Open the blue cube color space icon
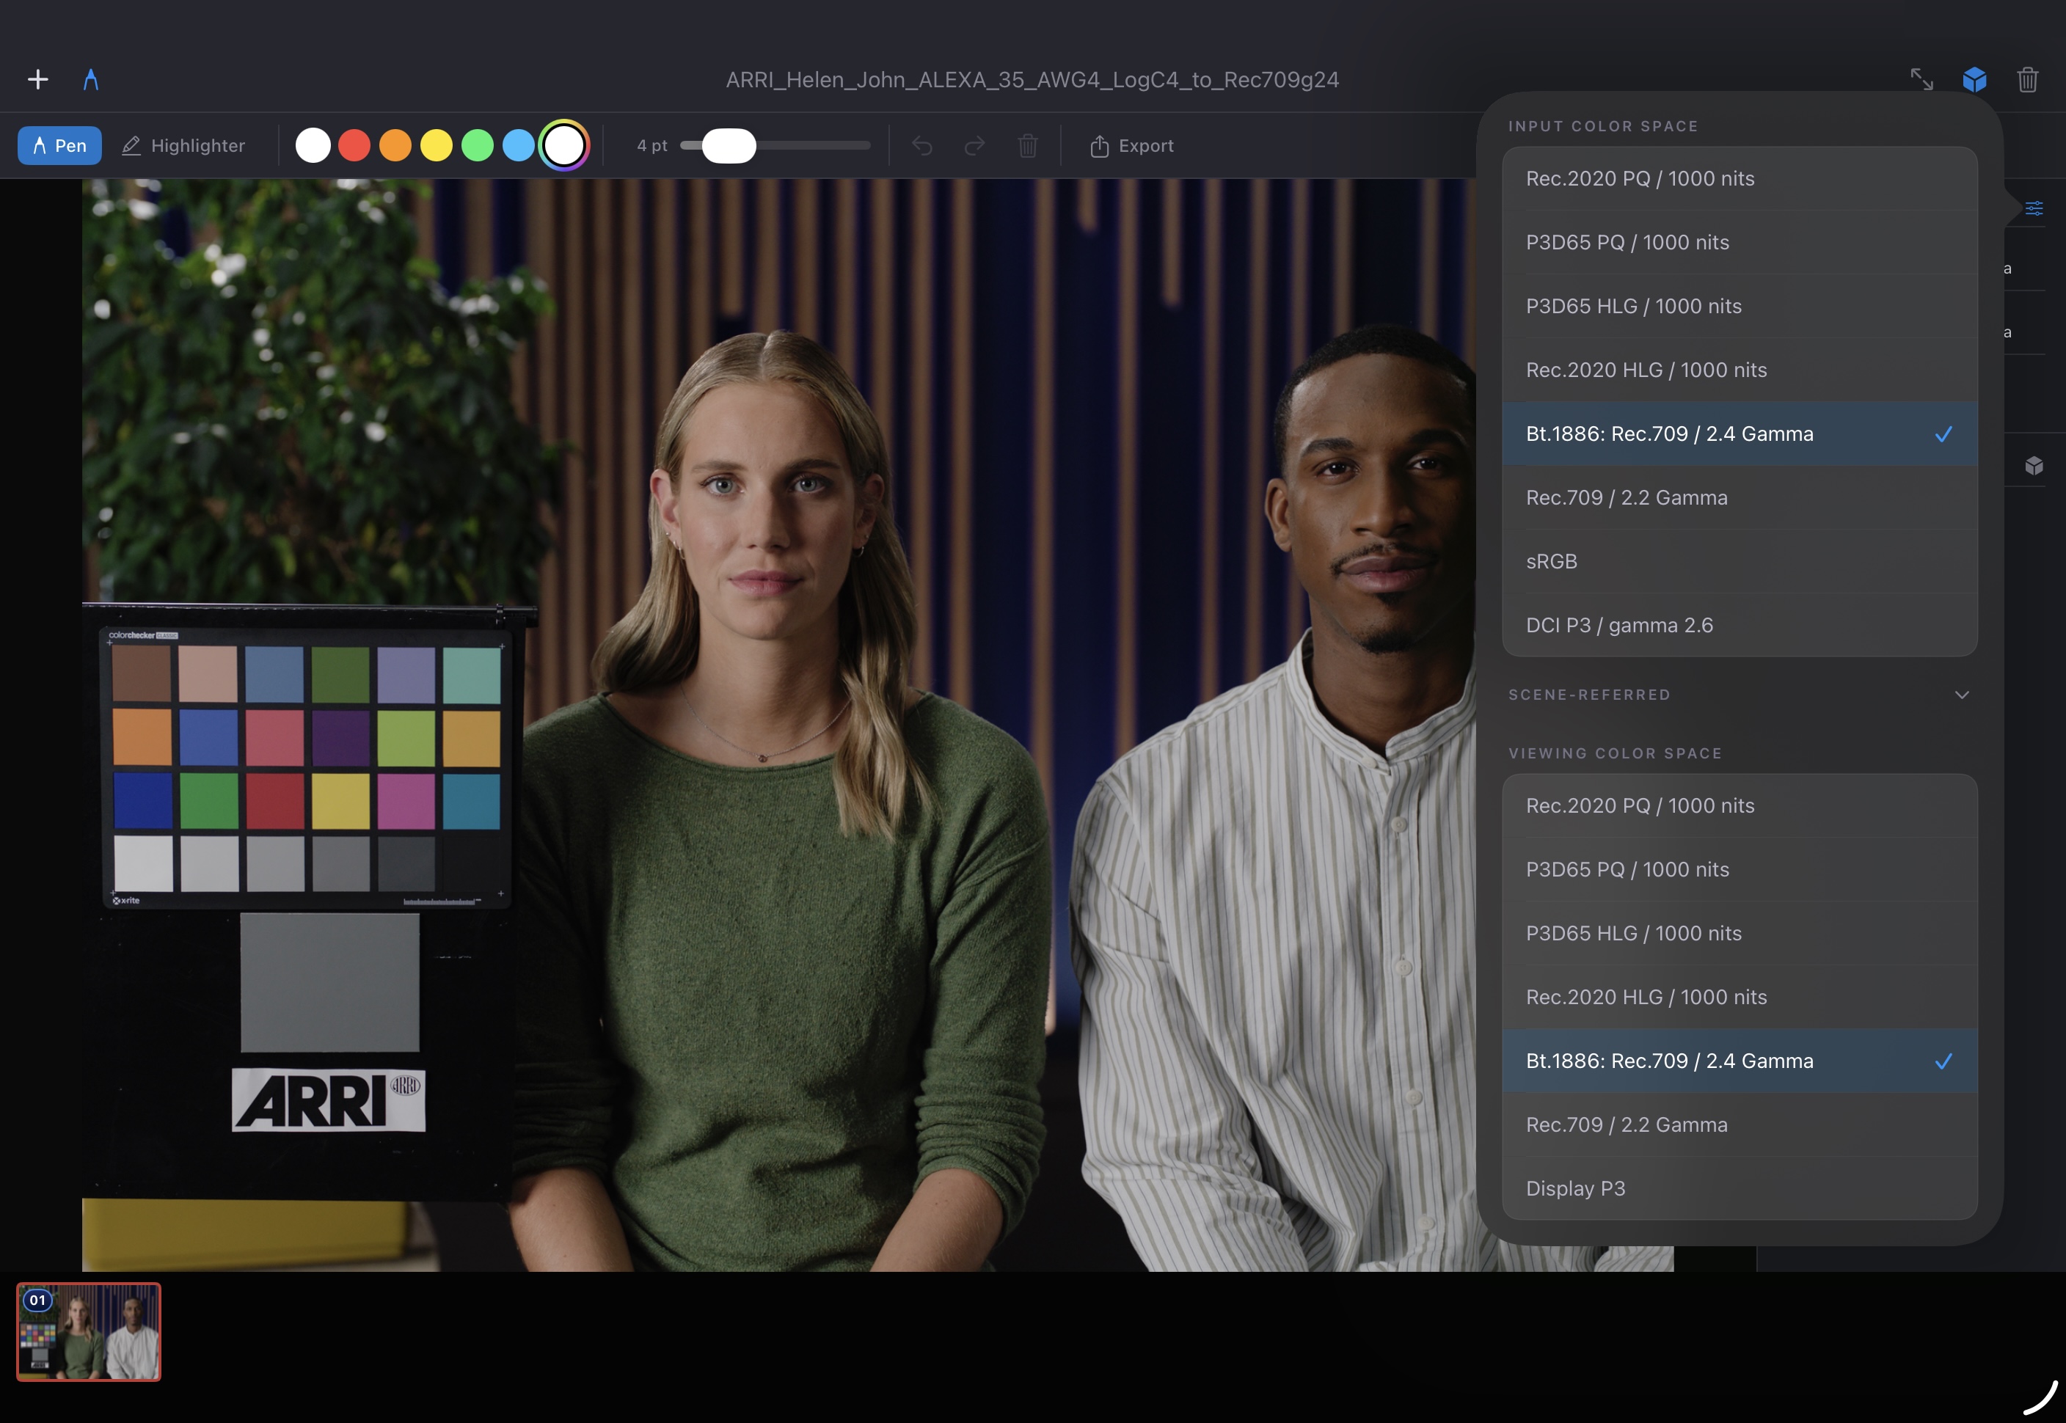Viewport: 2066px width, 1423px height. [x=1974, y=79]
